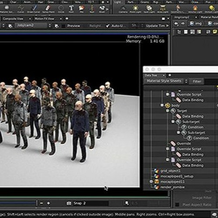Screen dimensions: 218x218
Task: Click the network editor back arrow
Action: [x=176, y=24]
